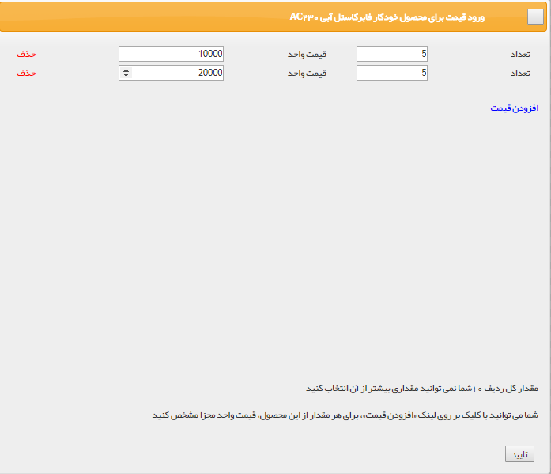Click the افزودن قیمت link
The height and width of the screenshot is (474, 551).
514,108
